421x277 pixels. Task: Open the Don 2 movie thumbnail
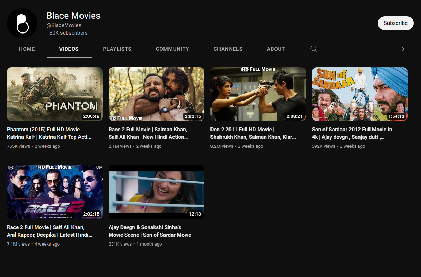(258, 94)
